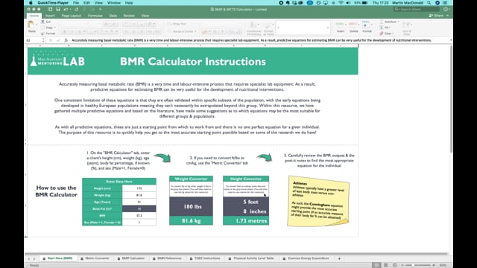This screenshot has width=477, height=268.
Task: Click the feedback smiley icon
Action: (446, 10)
